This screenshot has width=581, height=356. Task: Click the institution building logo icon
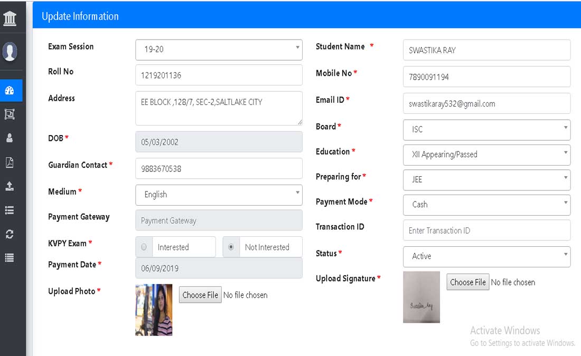point(10,19)
